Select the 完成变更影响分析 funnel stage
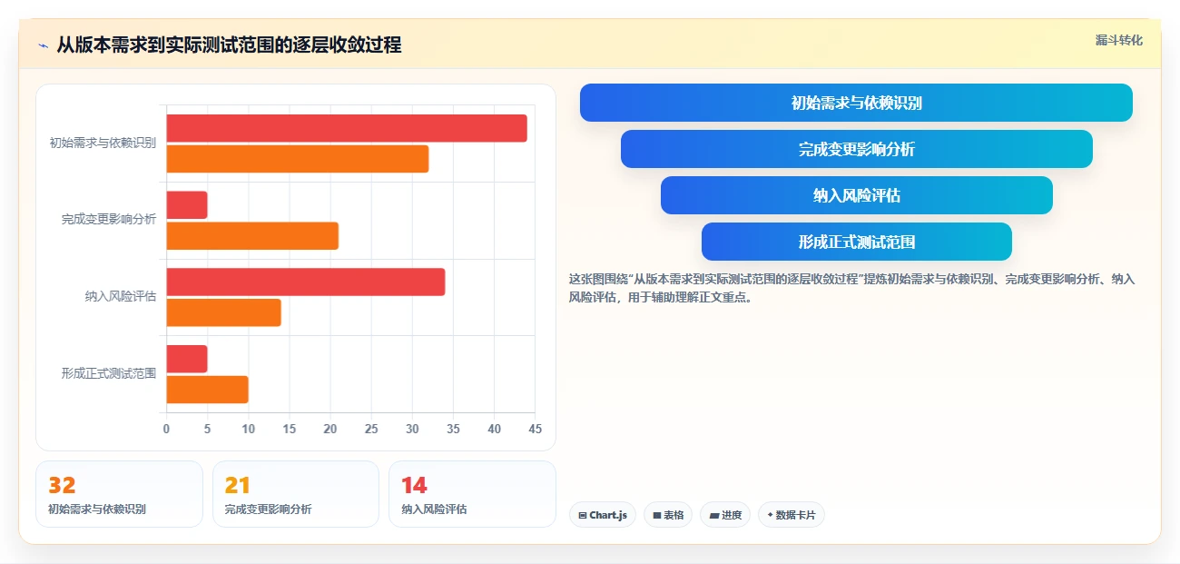Image resolution: width=1180 pixels, height=564 pixels. (x=856, y=149)
